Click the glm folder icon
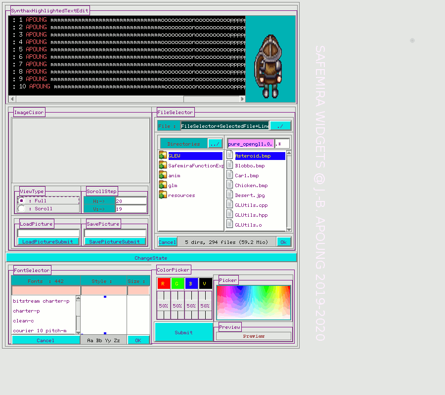The width and height of the screenshot is (445, 395). point(163,185)
